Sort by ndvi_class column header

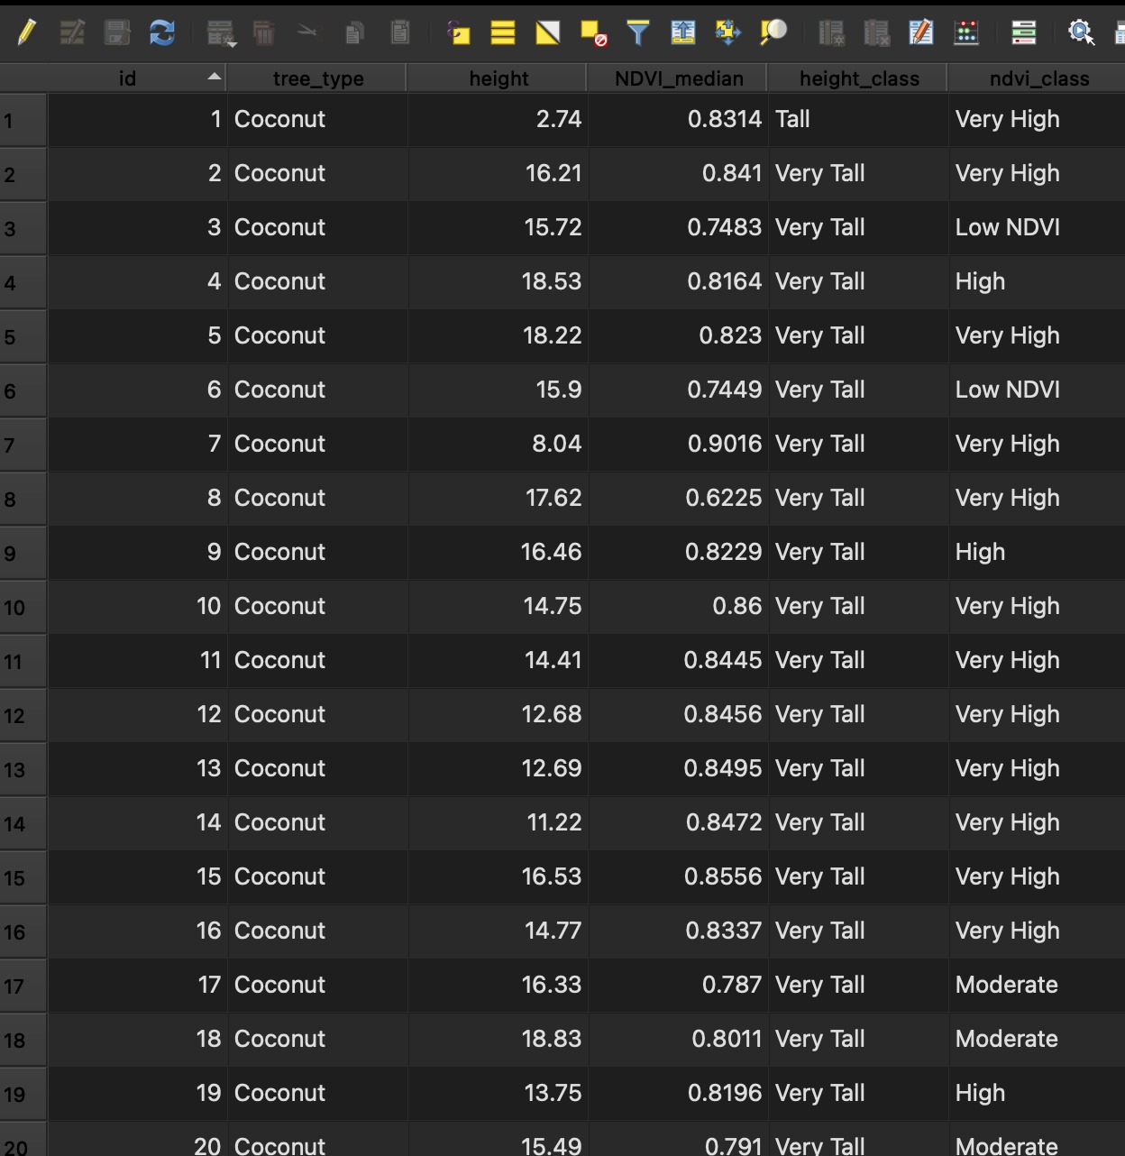[x=1038, y=78]
